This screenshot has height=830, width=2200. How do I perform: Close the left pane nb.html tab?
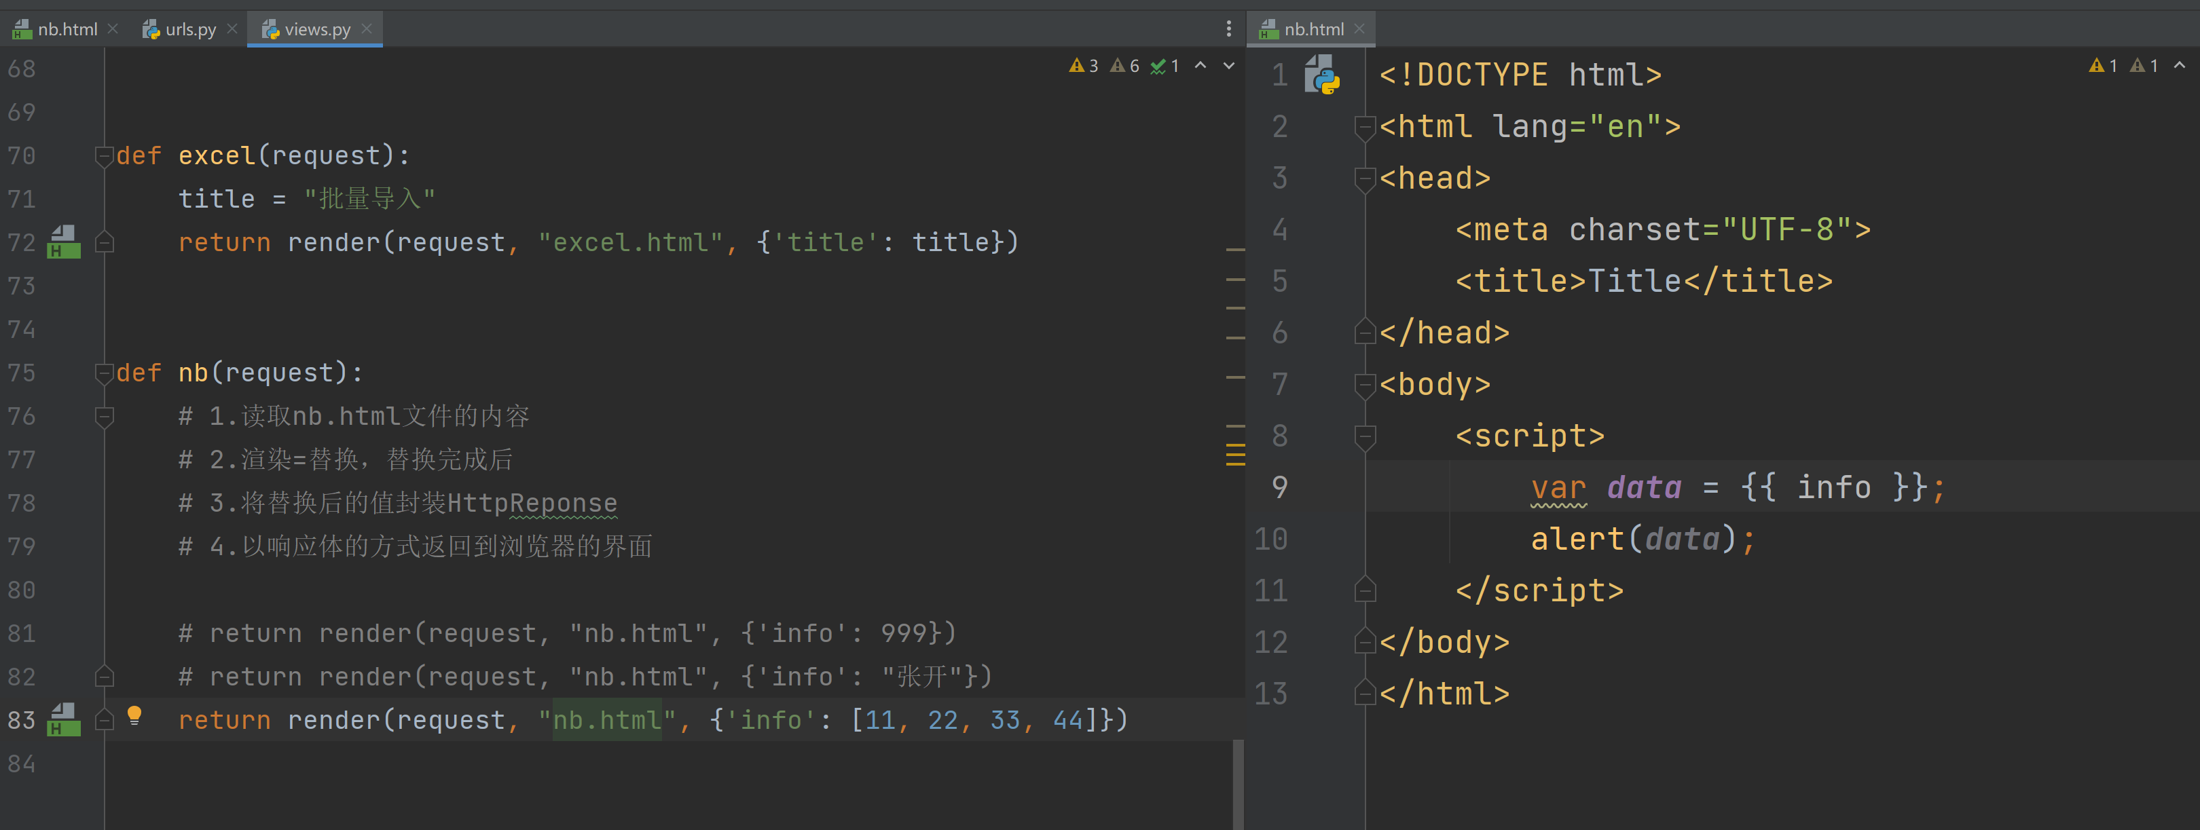(113, 29)
